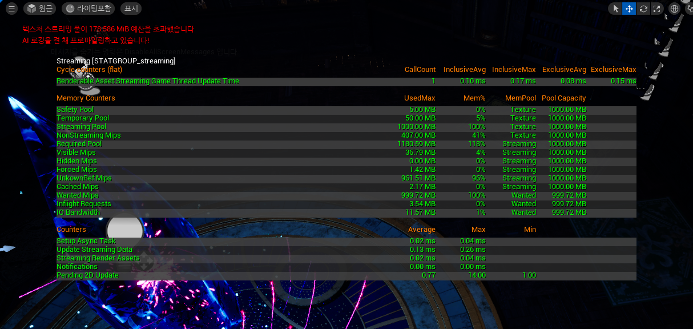The image size is (693, 329).
Task: Select the scale gizmo tool
Action: [x=657, y=9]
